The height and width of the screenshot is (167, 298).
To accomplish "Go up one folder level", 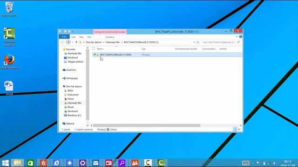I will (76, 42).
